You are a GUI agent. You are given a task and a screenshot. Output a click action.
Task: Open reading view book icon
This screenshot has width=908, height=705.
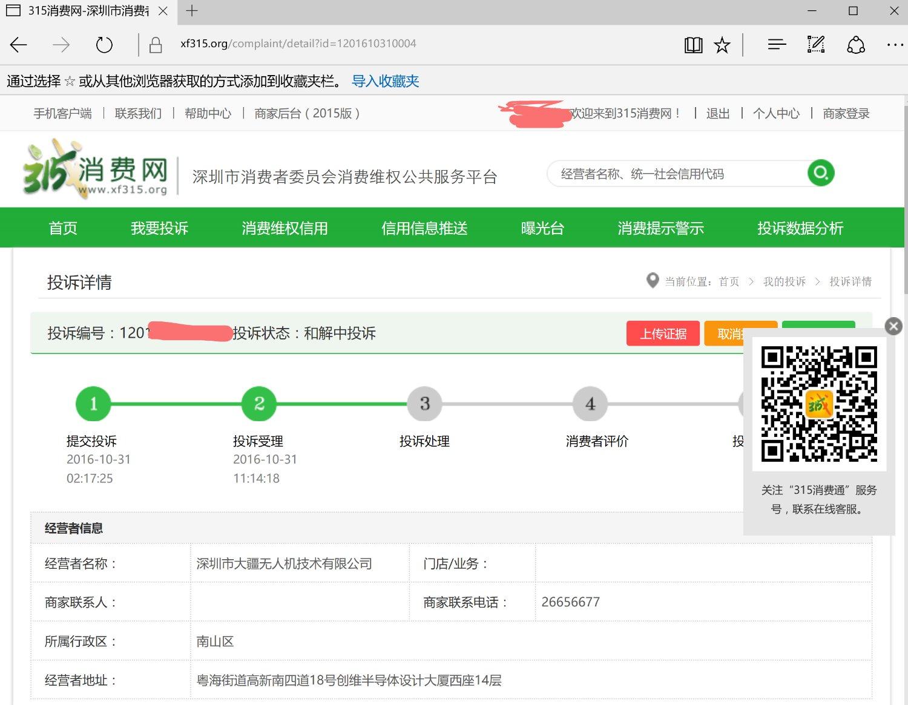coord(693,45)
